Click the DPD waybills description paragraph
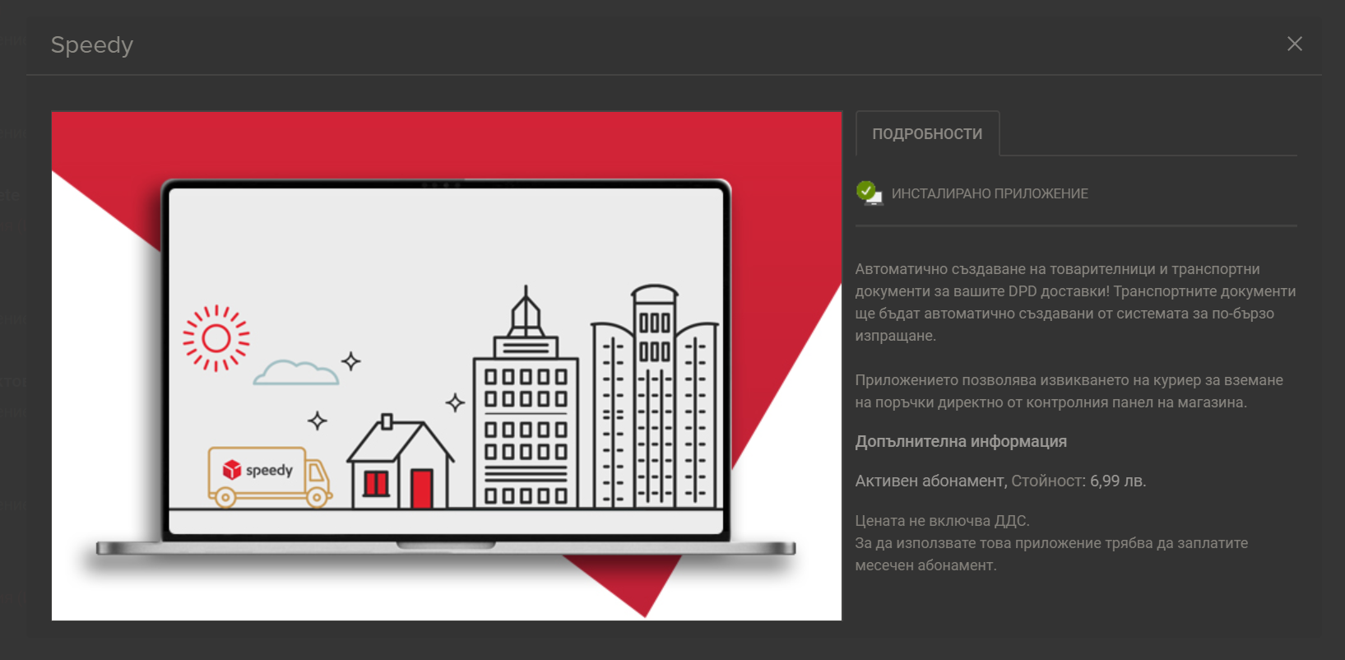1345x660 pixels. click(1074, 302)
